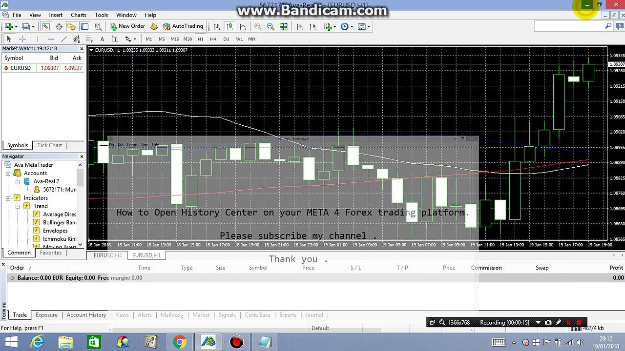Switch timeframe to M1
The height and width of the screenshot is (351, 625).
pos(148,39)
